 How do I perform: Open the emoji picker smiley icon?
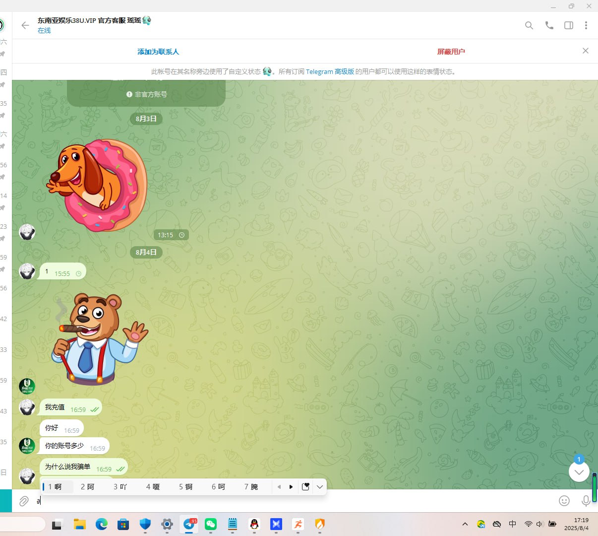564,501
